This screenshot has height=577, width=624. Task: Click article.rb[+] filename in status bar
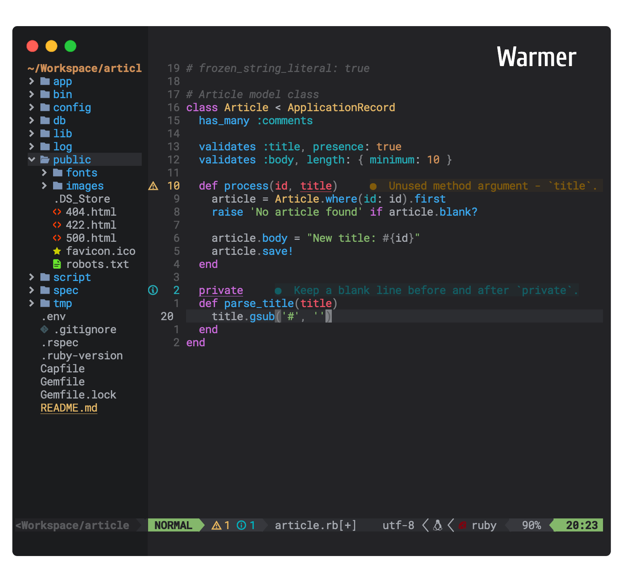point(316,525)
